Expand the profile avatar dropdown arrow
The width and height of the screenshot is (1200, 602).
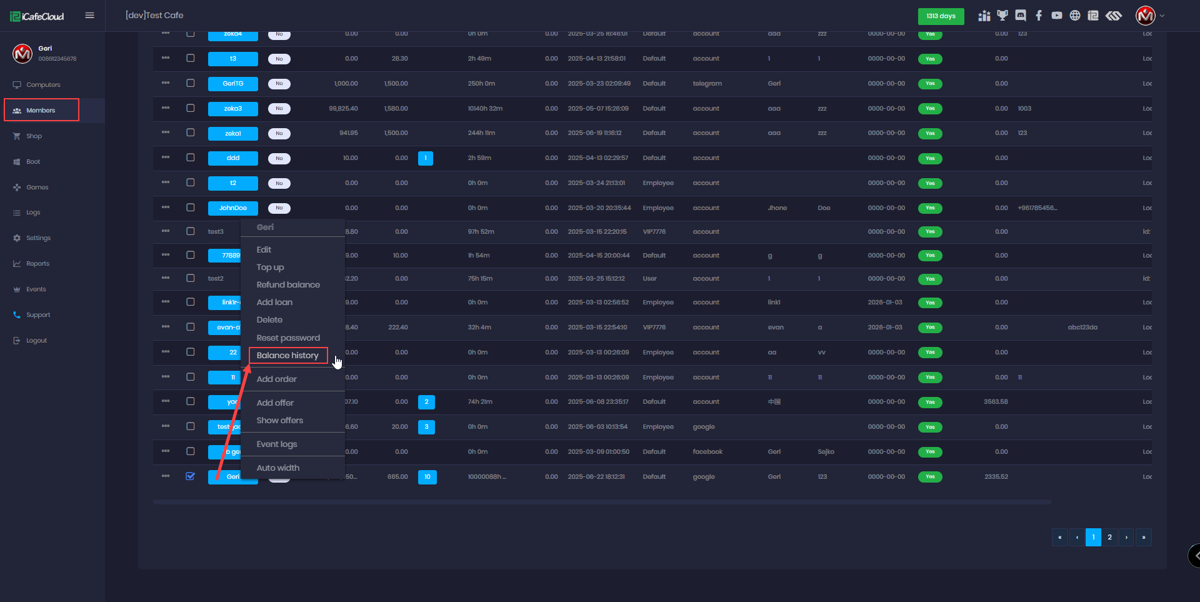pyautogui.click(x=1162, y=16)
